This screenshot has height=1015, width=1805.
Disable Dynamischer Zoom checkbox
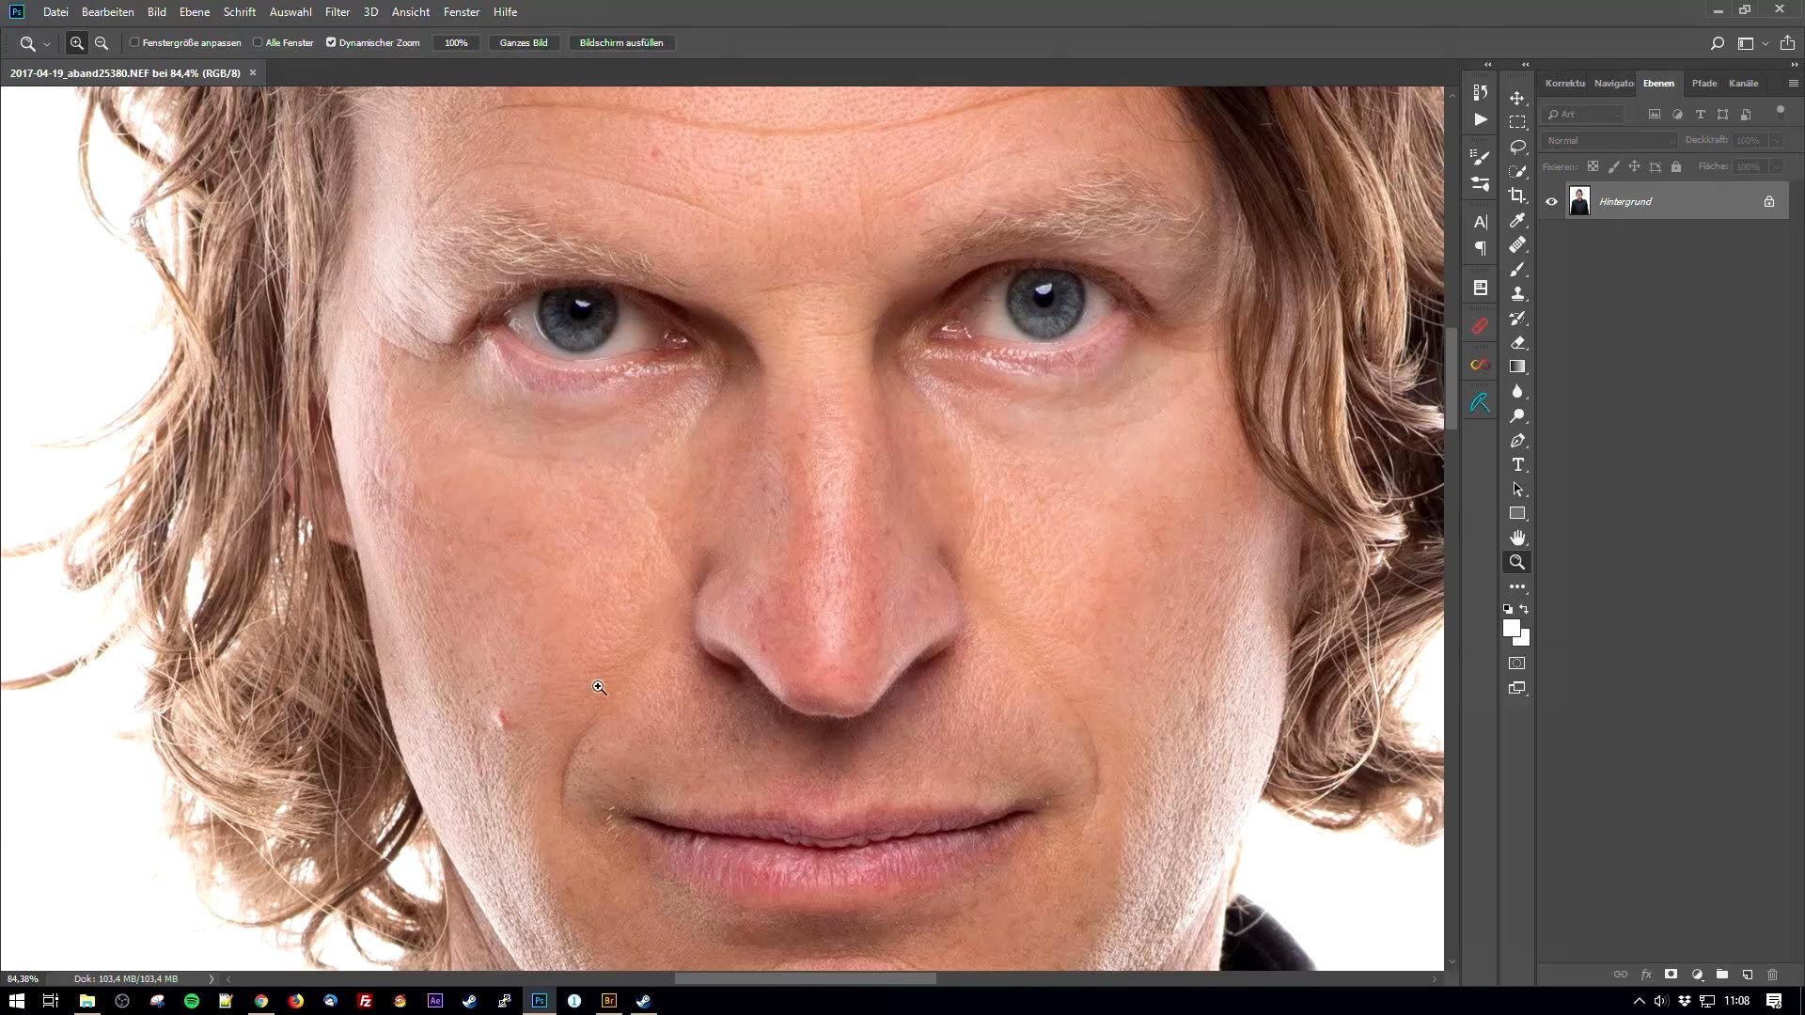[331, 42]
